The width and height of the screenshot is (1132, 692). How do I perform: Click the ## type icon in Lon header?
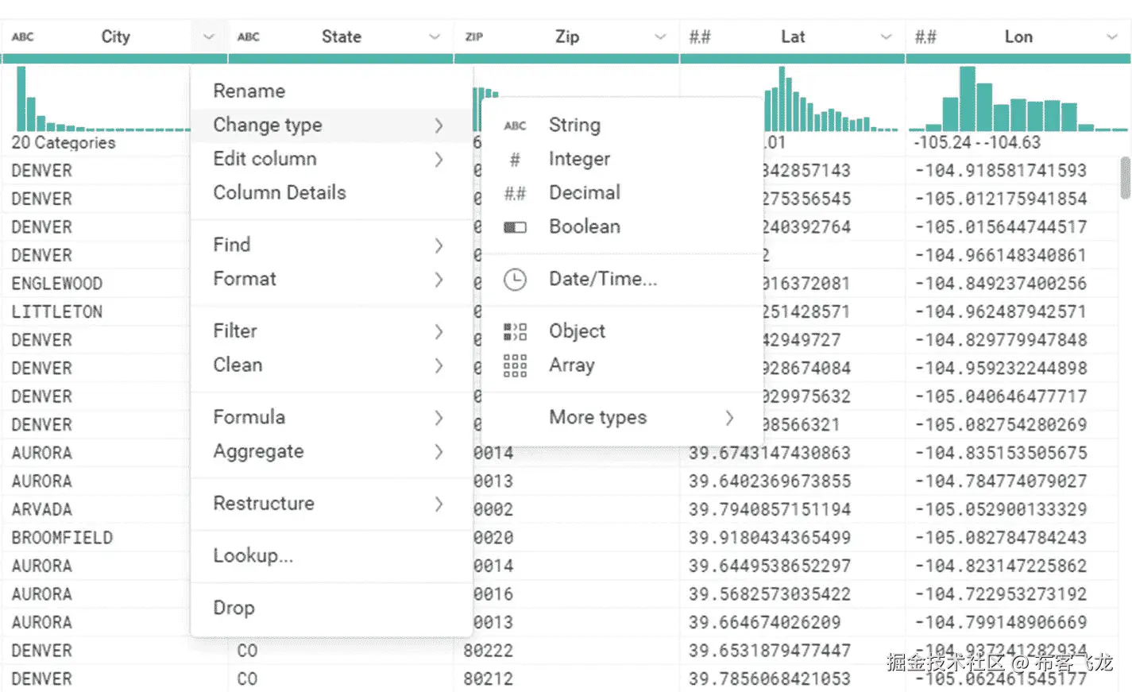pos(925,37)
